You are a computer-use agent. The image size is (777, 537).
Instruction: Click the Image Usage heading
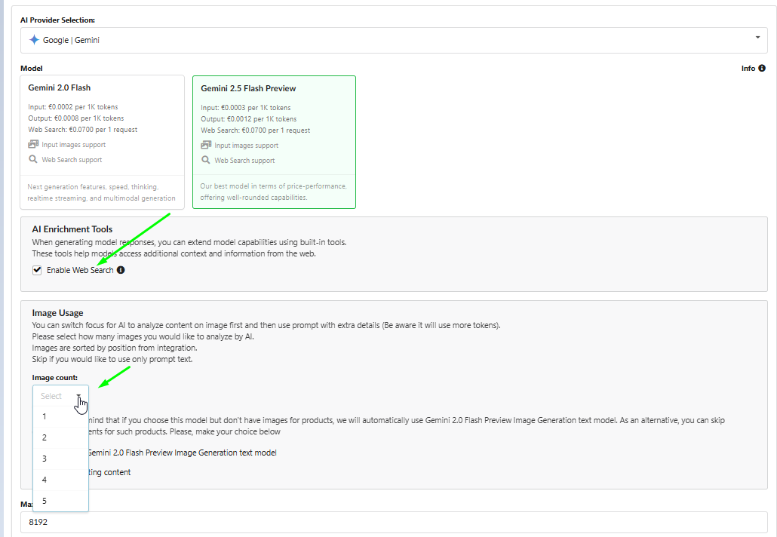pos(57,313)
